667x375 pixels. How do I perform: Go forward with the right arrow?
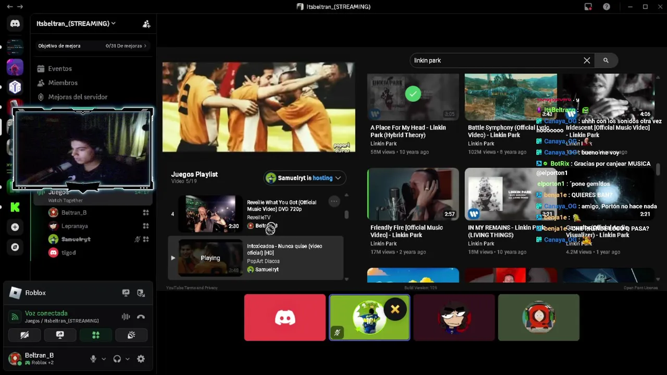click(20, 7)
